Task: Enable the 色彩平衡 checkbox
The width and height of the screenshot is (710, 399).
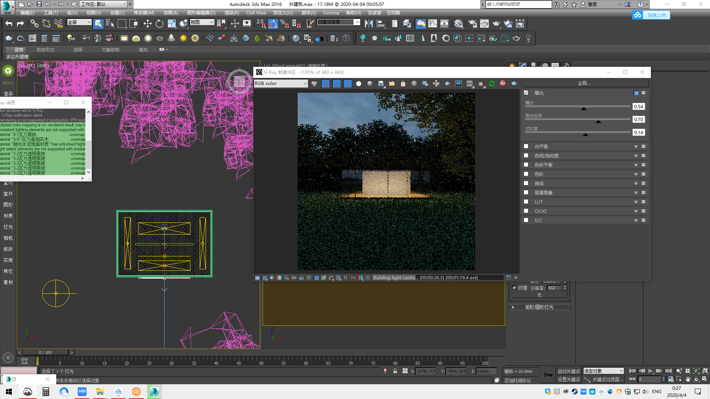Action: [x=526, y=165]
